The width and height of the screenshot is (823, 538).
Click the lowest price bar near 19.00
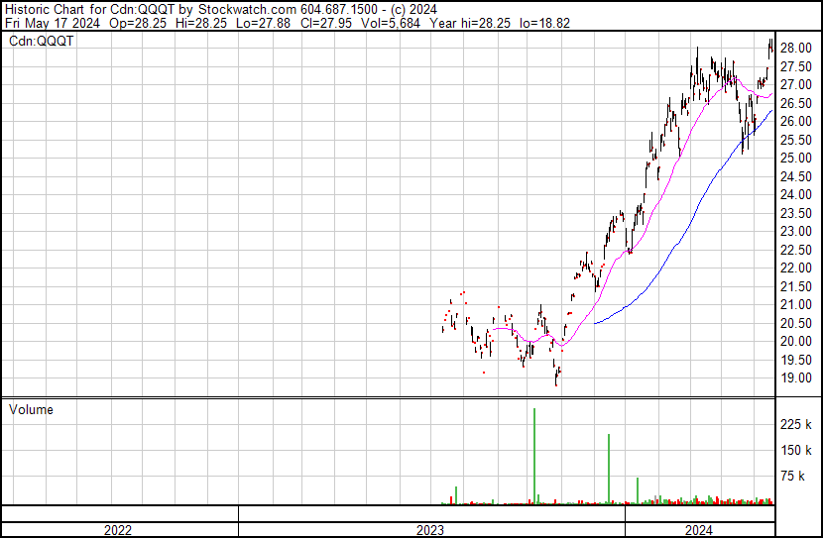[557, 377]
